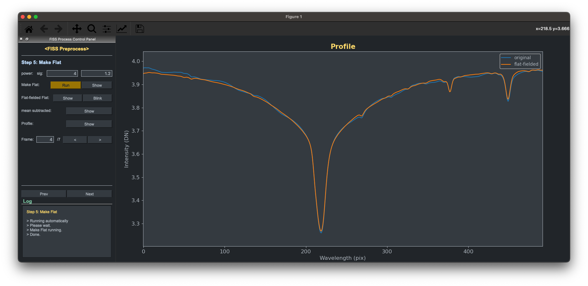The width and height of the screenshot is (588, 286).
Task: Click the 'Wavelength (pix)' axis label
Action: click(343, 258)
